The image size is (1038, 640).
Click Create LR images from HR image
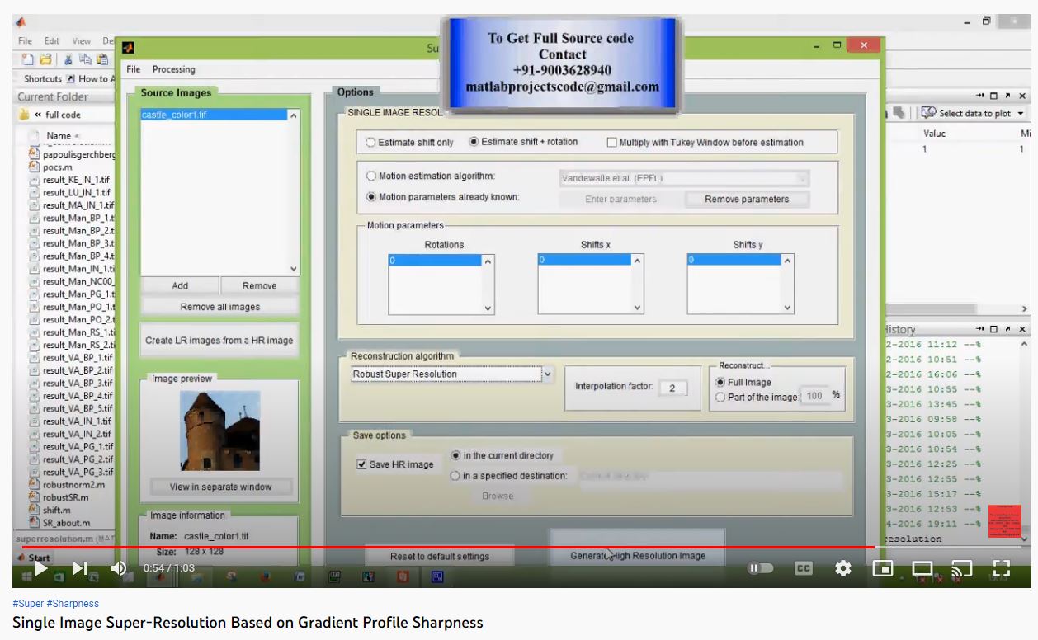(x=219, y=340)
